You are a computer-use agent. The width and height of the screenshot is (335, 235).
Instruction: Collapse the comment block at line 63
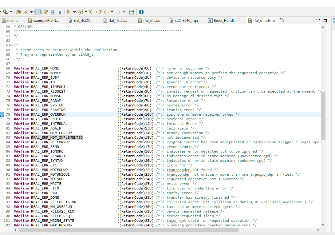coord(11,45)
